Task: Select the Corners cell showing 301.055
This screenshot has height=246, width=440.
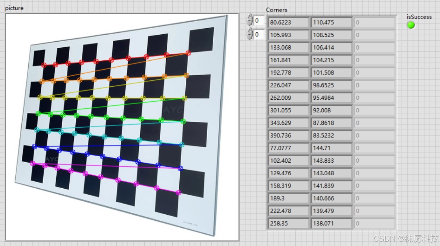Action: tap(289, 111)
